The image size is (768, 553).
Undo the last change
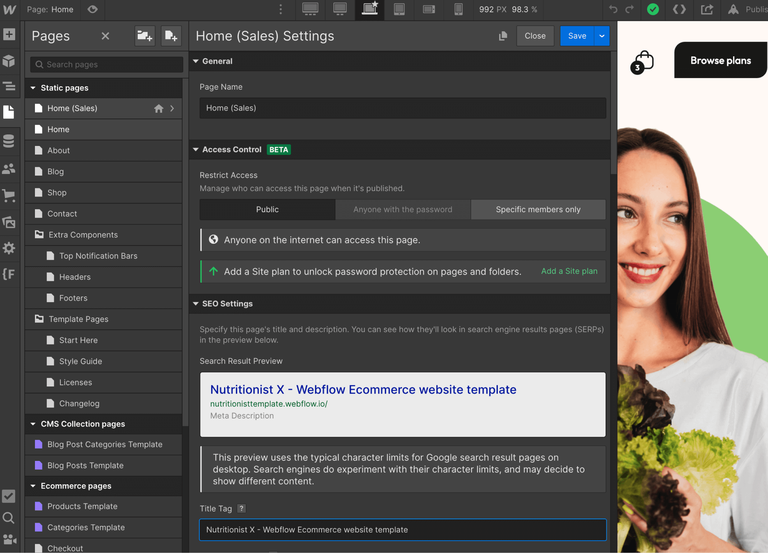coord(613,9)
